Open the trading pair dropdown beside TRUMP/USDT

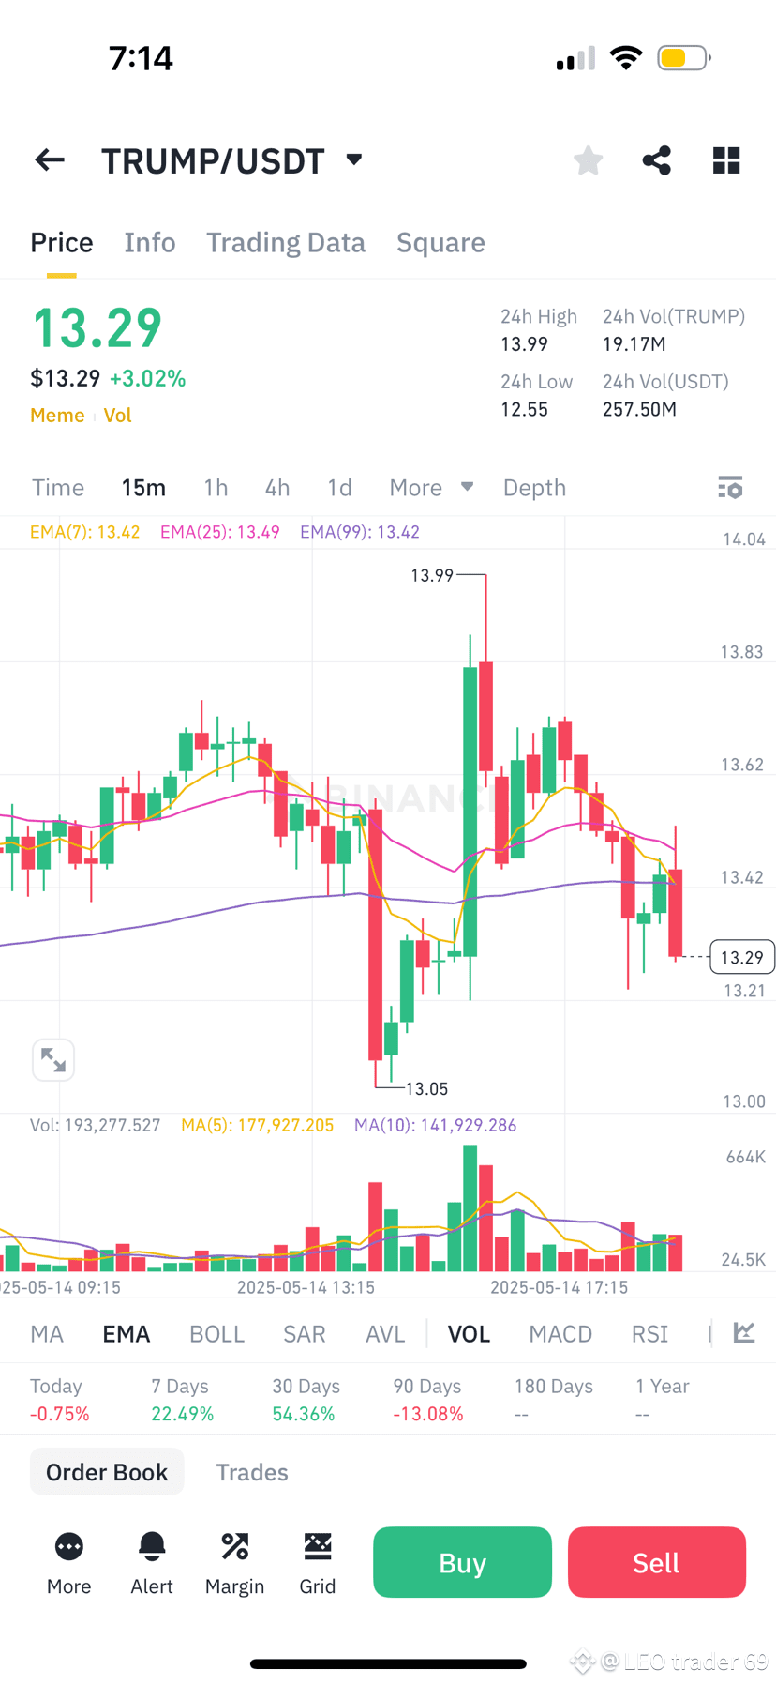[x=353, y=159]
